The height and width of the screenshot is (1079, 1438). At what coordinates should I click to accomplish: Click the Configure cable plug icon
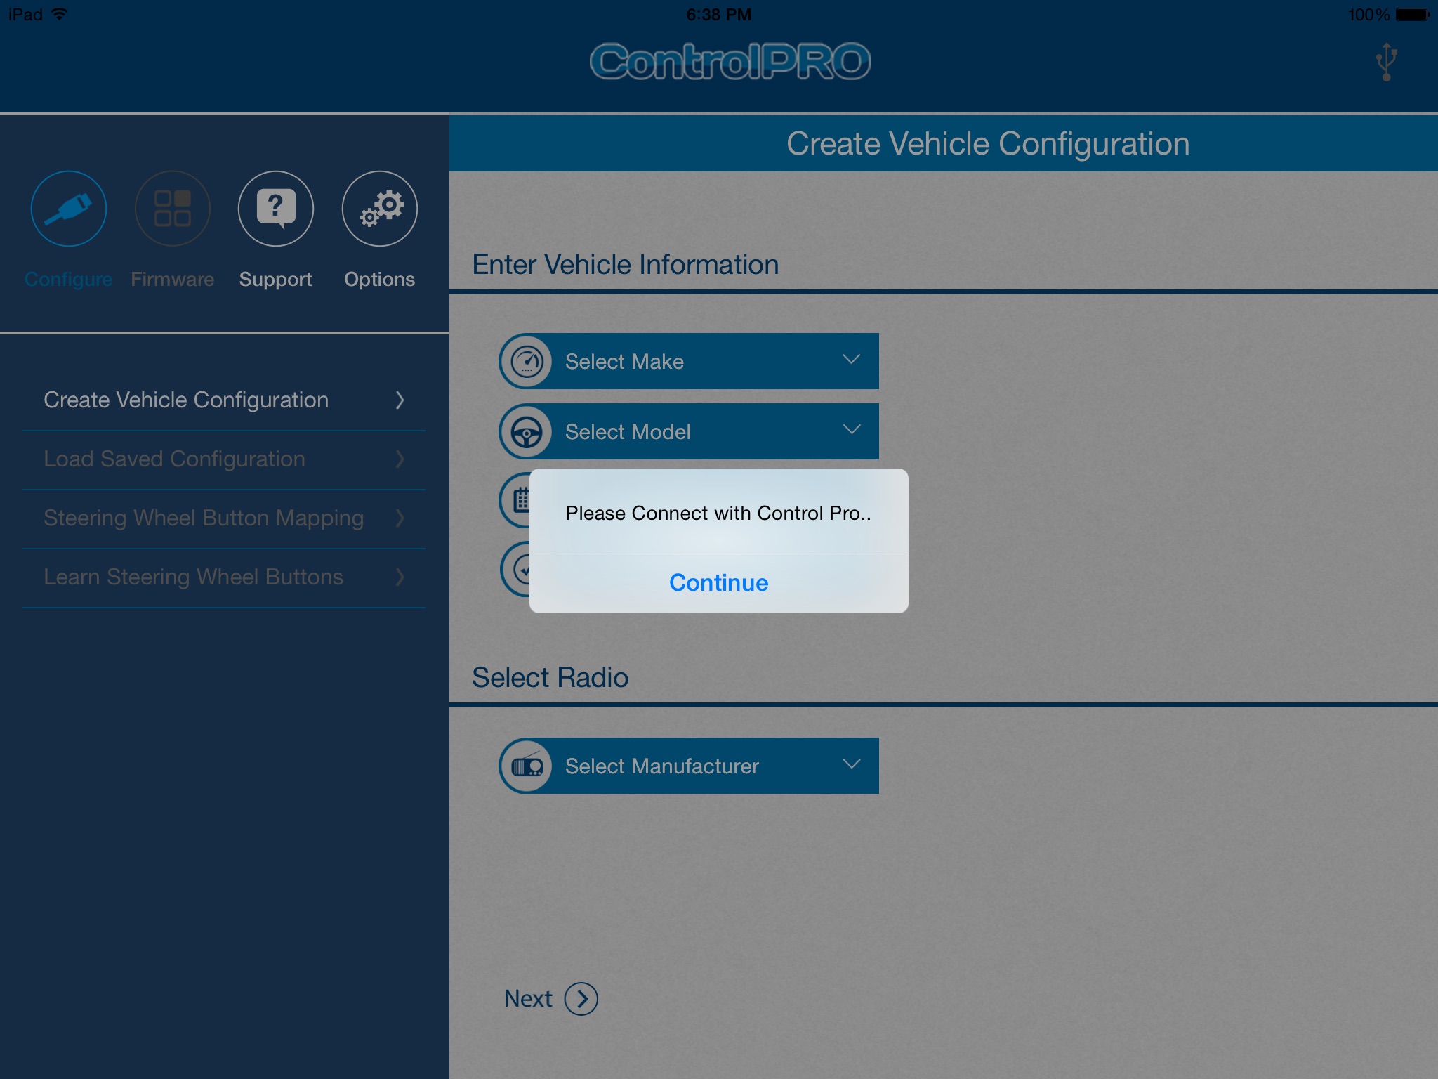tap(68, 209)
